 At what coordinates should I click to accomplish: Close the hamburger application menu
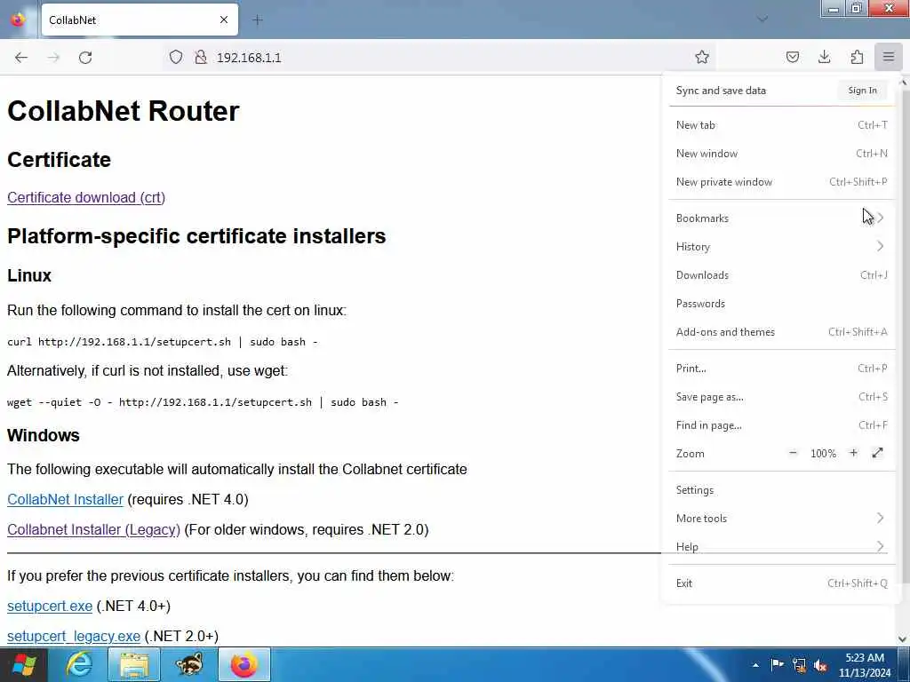[x=889, y=57]
